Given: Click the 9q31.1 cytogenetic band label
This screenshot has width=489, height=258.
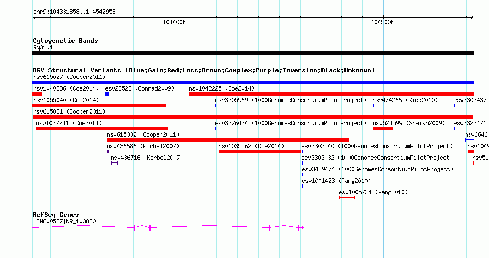Looking at the screenshot, I should click(43, 47).
